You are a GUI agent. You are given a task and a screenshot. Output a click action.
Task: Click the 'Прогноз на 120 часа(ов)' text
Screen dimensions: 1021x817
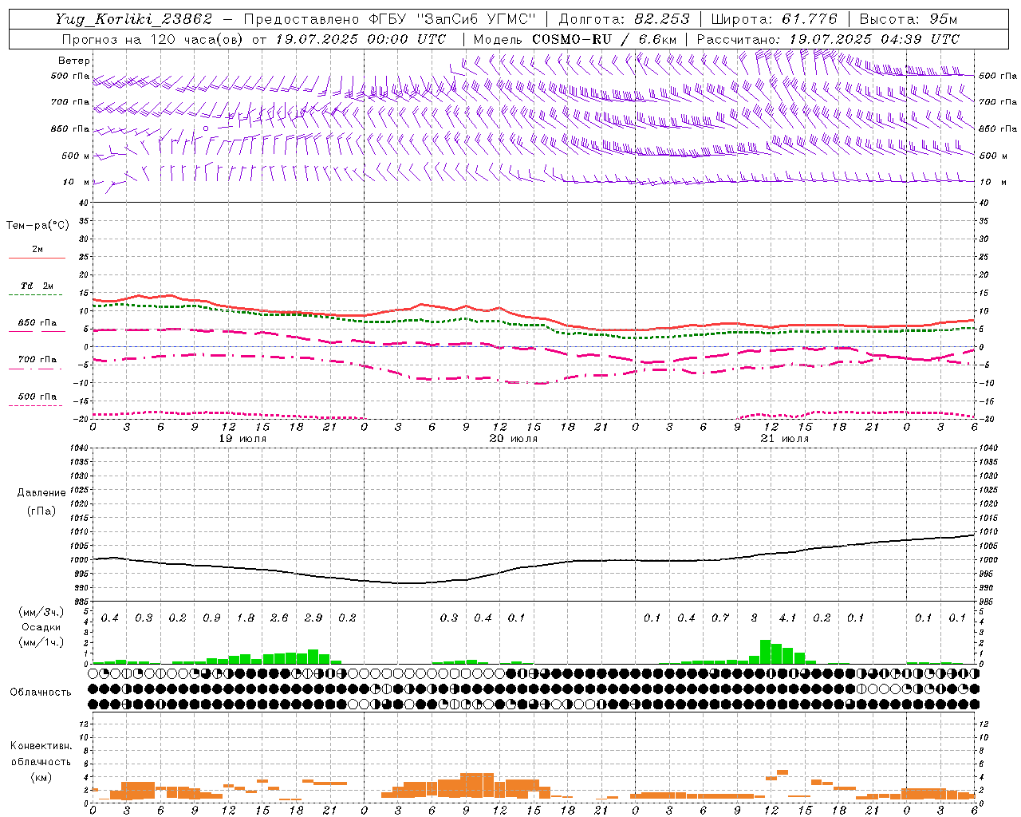[x=152, y=39]
